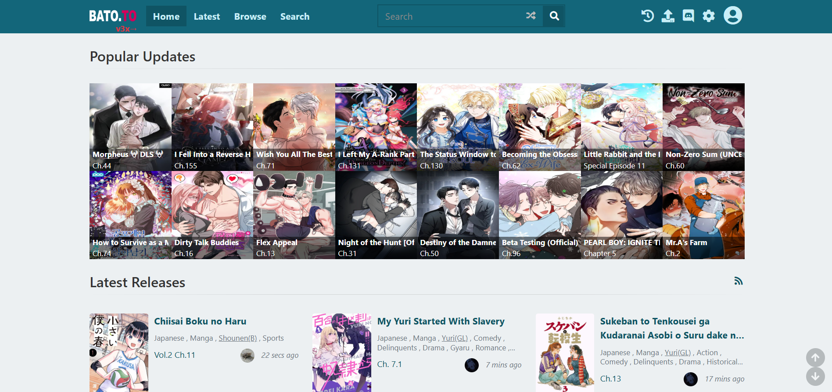Open Wish You All The Best title

tap(294, 154)
